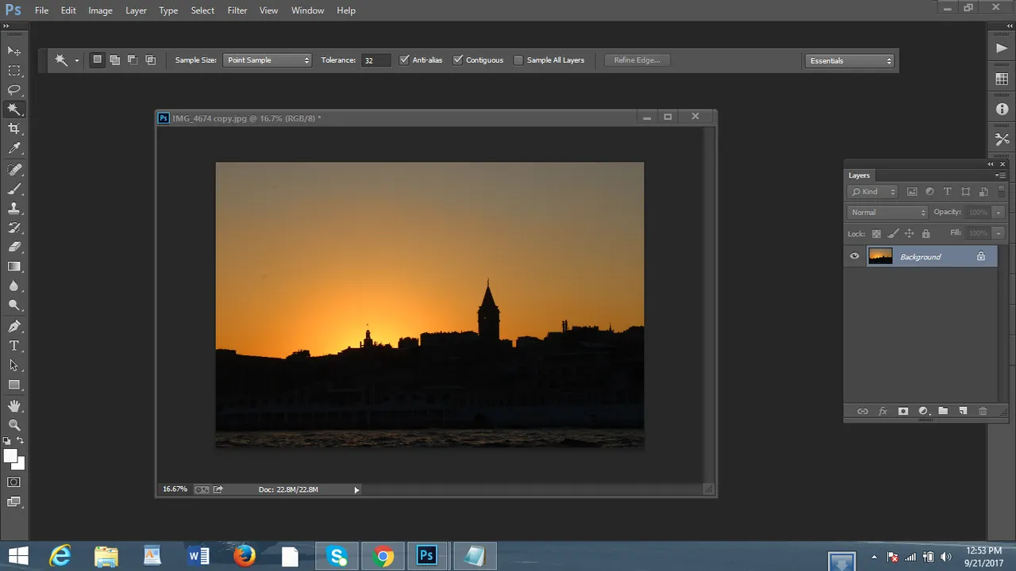The image size is (1016, 571).
Task: Open the Filter menu
Action: pyautogui.click(x=237, y=10)
